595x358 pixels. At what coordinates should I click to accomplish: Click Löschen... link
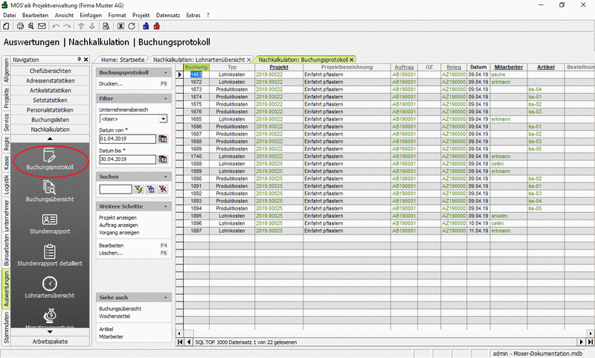point(111,253)
